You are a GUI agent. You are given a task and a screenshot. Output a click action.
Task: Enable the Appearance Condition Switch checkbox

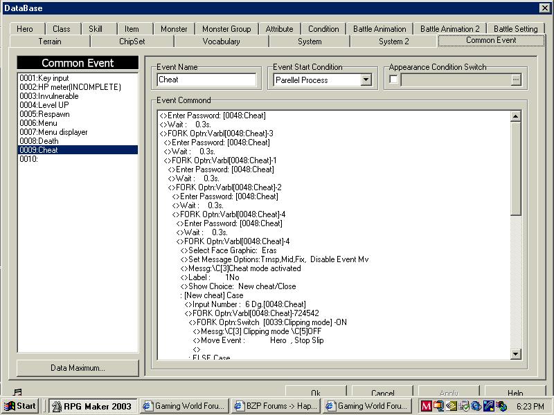pyautogui.click(x=394, y=80)
